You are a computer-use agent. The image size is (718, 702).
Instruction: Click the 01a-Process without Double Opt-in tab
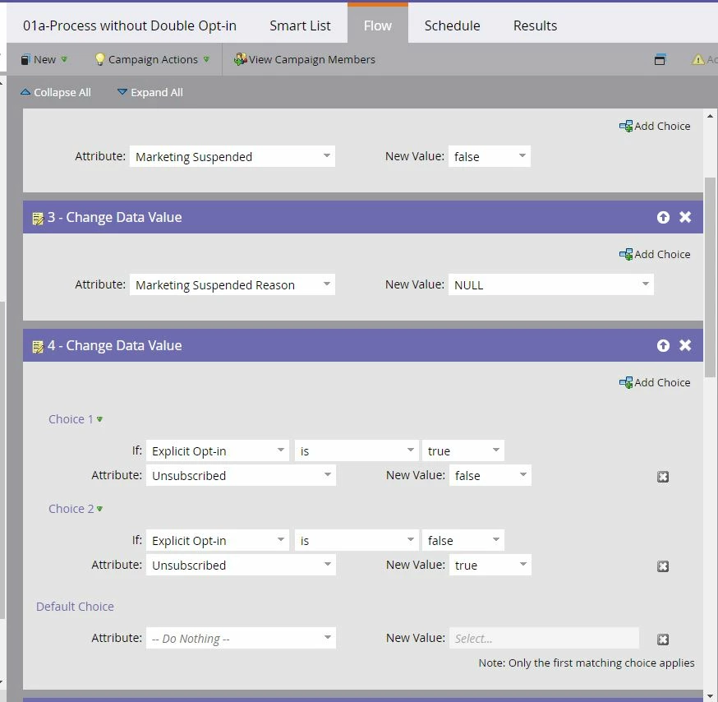pyautogui.click(x=130, y=25)
